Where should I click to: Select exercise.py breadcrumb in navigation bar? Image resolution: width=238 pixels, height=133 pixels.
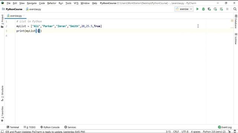point(33,9)
